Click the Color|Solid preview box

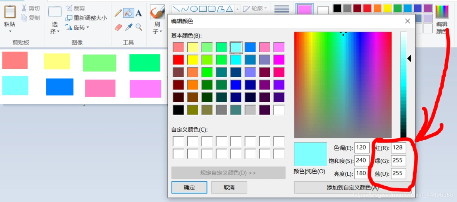click(311, 154)
